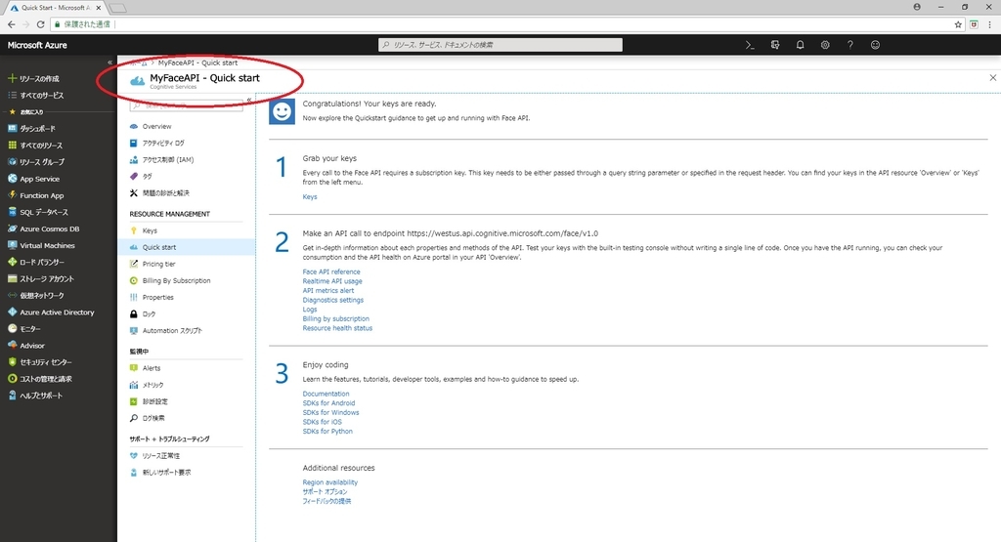This screenshot has width=1001, height=542.
Task: Open the notifications bell
Action: 800,45
